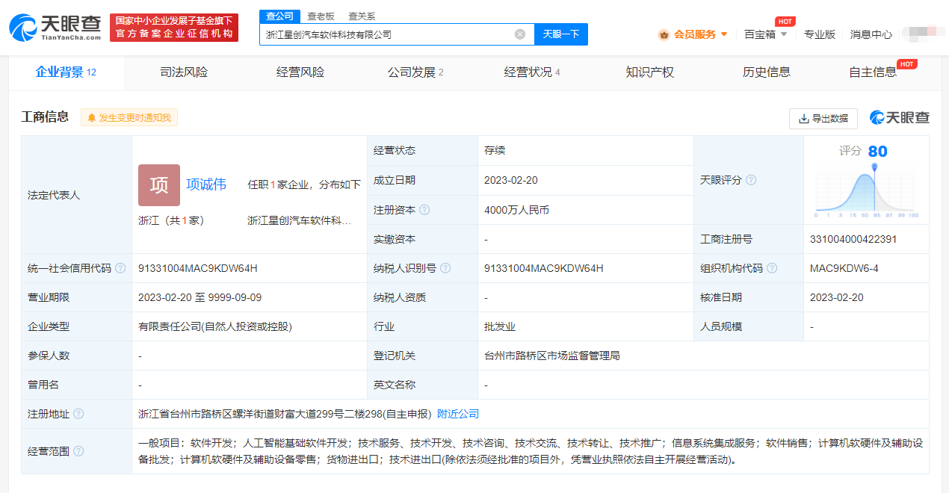Clear the search box text
The height and width of the screenshot is (493, 949).
[520, 34]
